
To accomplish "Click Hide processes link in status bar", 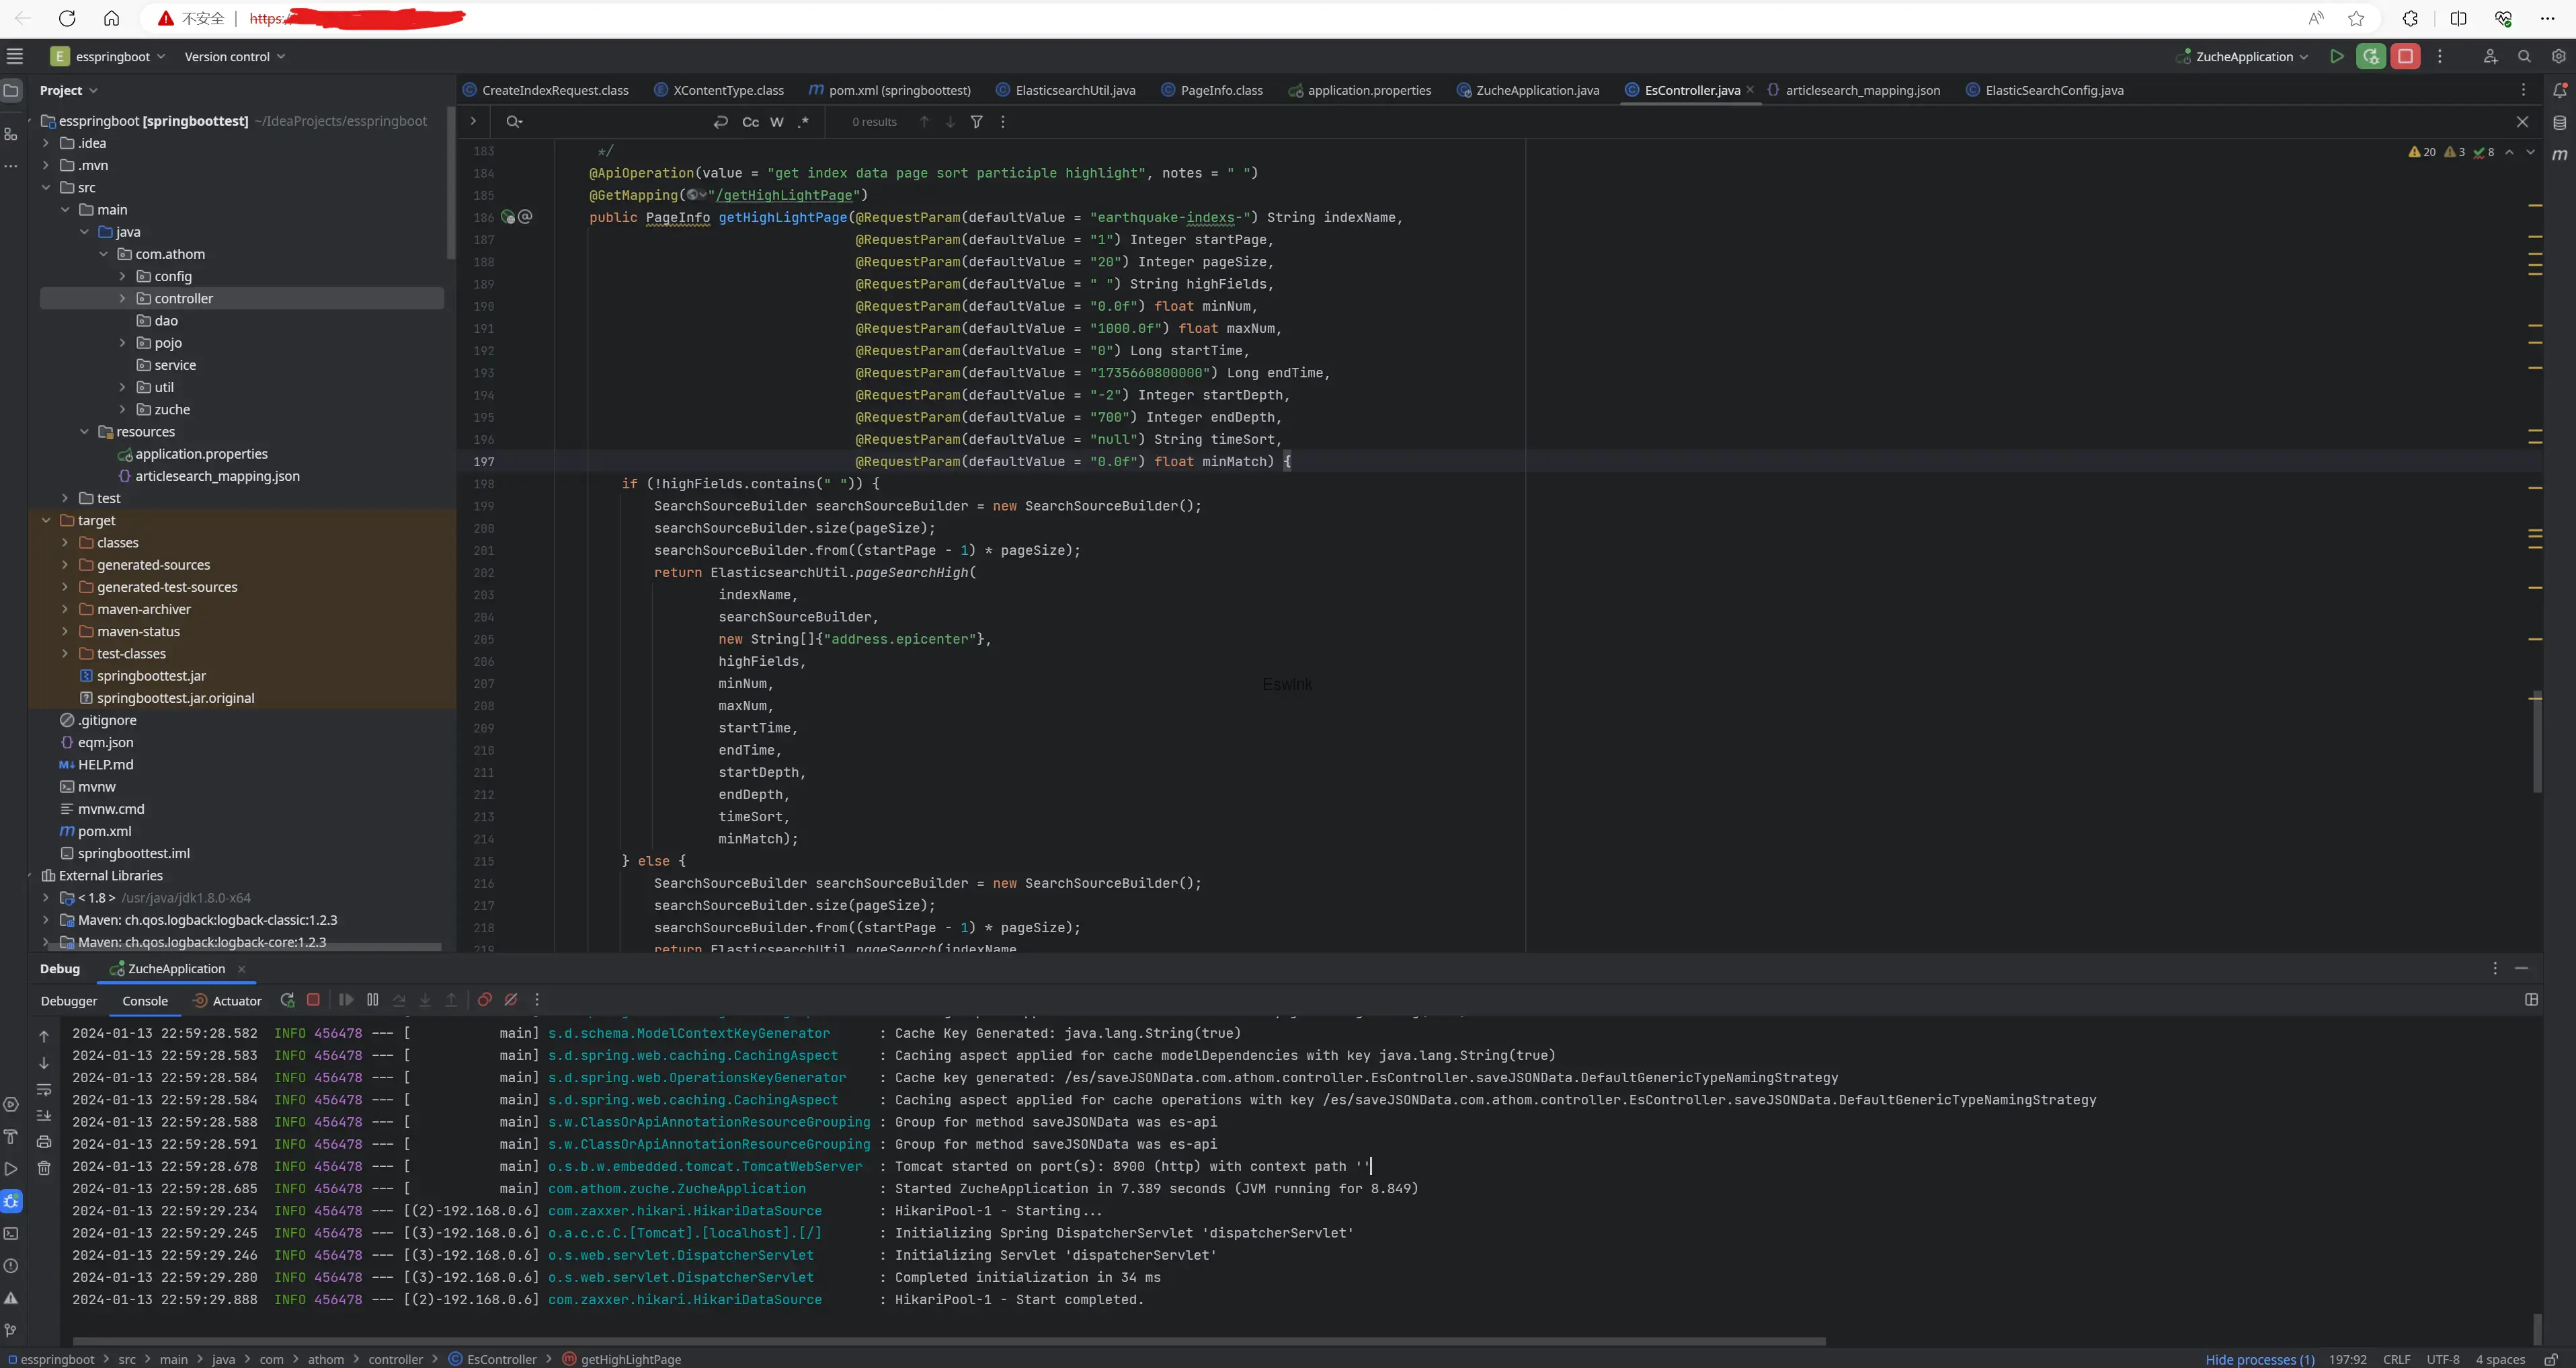I will (2259, 1359).
